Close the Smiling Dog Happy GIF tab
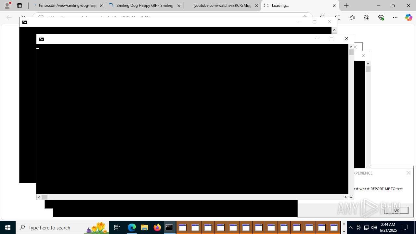 coord(179,6)
